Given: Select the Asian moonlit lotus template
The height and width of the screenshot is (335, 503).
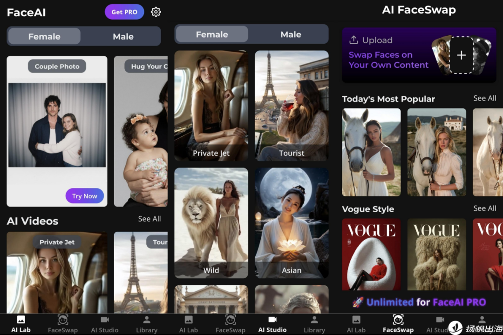Looking at the screenshot, I should [292, 223].
